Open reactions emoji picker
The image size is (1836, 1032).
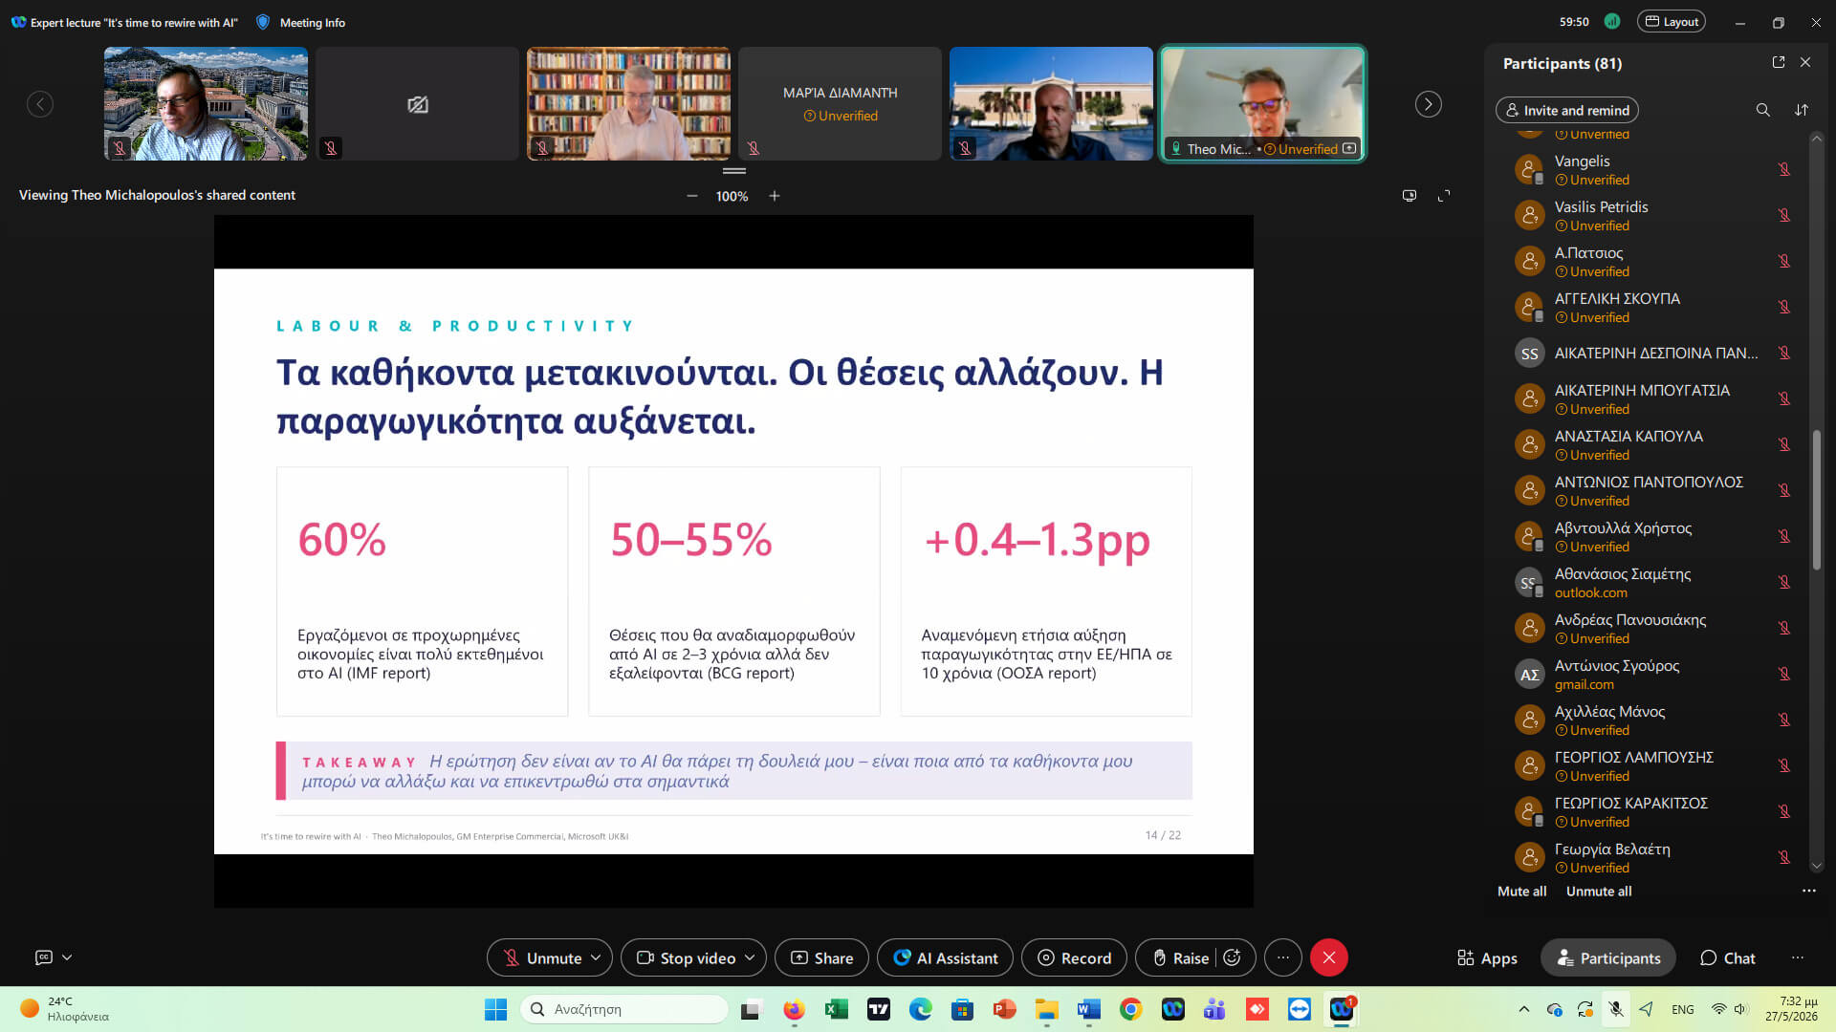(1233, 957)
